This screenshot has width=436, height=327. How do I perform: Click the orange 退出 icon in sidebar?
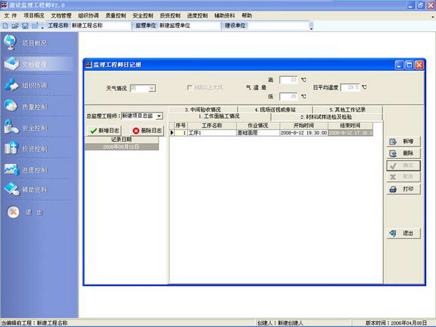tap(13, 213)
